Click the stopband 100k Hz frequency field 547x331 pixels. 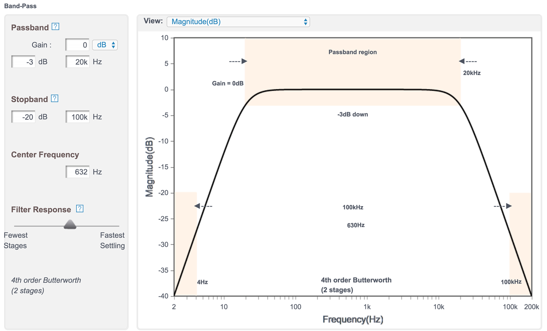(x=77, y=117)
